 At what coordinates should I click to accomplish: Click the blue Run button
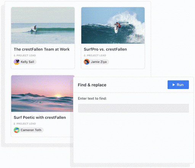coord(178,85)
